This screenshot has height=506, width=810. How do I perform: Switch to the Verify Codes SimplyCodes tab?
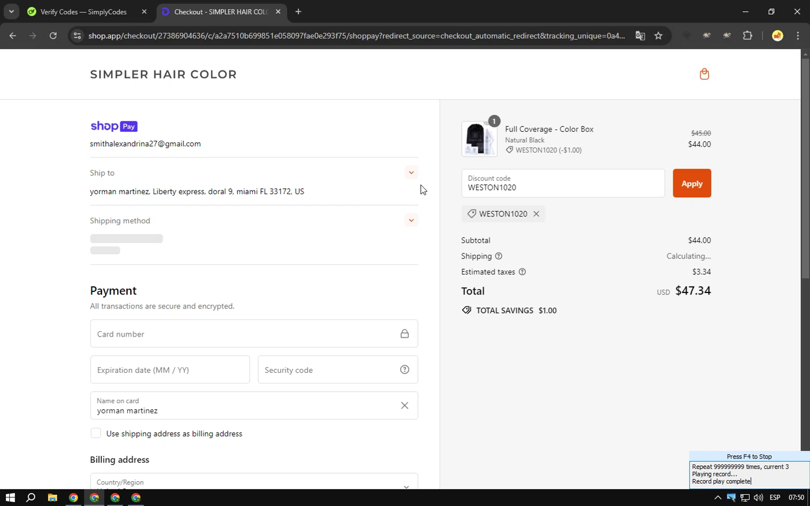[x=84, y=12]
